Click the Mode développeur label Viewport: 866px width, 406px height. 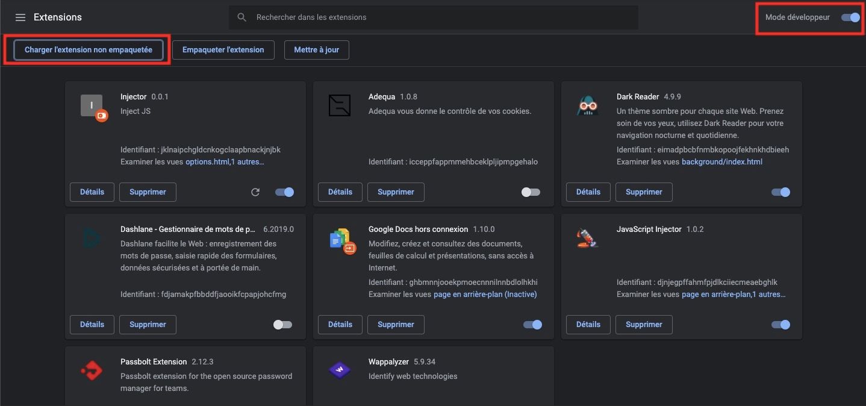tap(797, 17)
